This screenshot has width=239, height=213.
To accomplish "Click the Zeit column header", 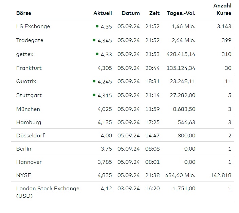I will point(154,13).
